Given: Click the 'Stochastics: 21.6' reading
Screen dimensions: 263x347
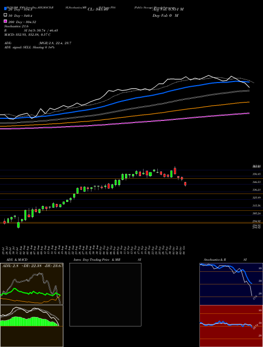Looking at the screenshot, I should (16, 26).
